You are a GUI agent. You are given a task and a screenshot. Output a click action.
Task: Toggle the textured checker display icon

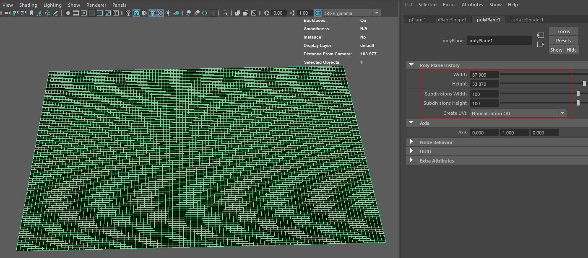point(160,13)
